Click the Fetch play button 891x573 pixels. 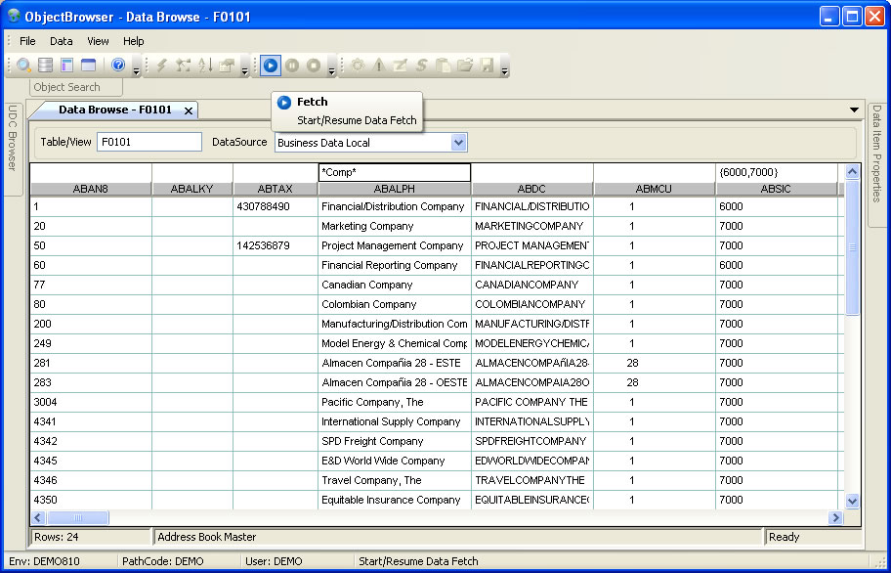point(271,66)
